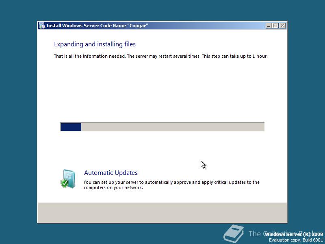Click the installation progress bar

click(x=162, y=127)
